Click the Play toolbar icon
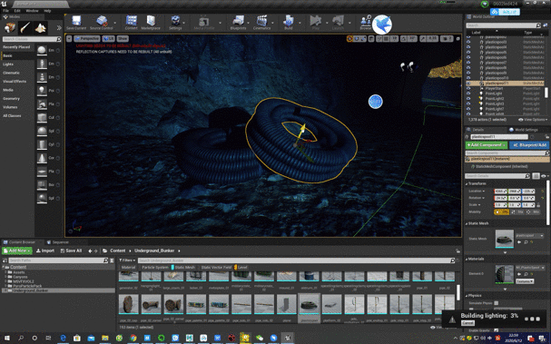 pyautogui.click(x=315, y=21)
